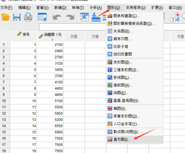This screenshot has height=153, width=185.
Task: Click sales cell with value 4800
Action: (50, 95)
